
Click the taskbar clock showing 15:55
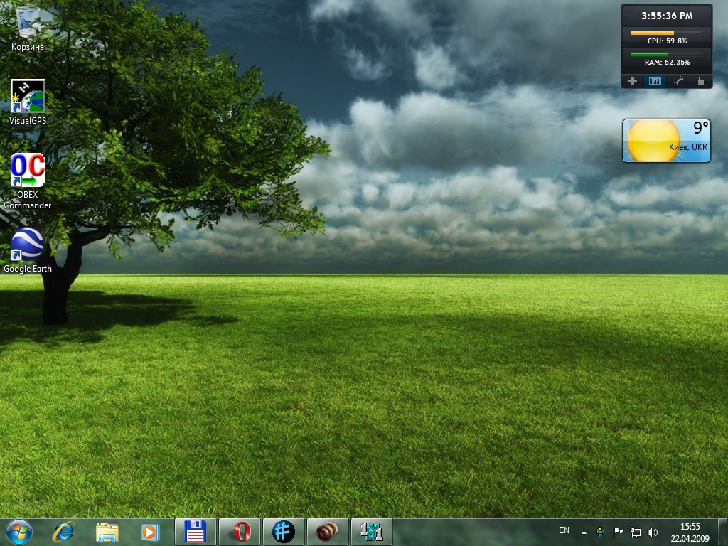tap(690, 532)
